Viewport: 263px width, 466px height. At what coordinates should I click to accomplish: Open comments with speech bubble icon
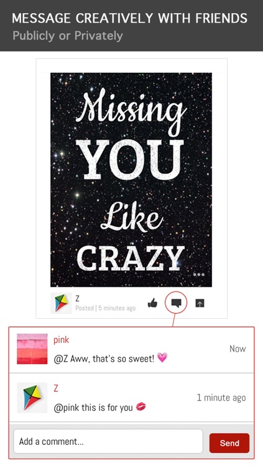(x=176, y=303)
